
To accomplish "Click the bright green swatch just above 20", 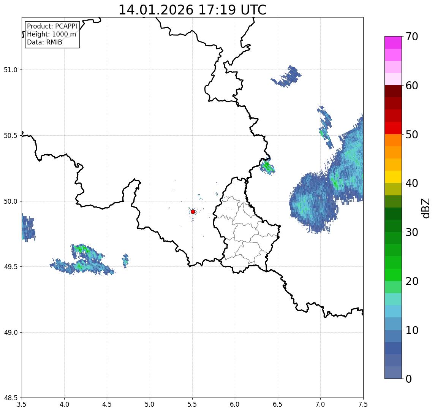I will (393, 274).
